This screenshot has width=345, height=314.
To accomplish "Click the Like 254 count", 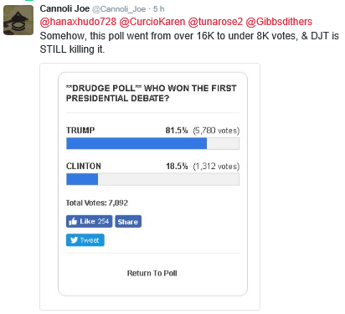I will click(95, 221).
